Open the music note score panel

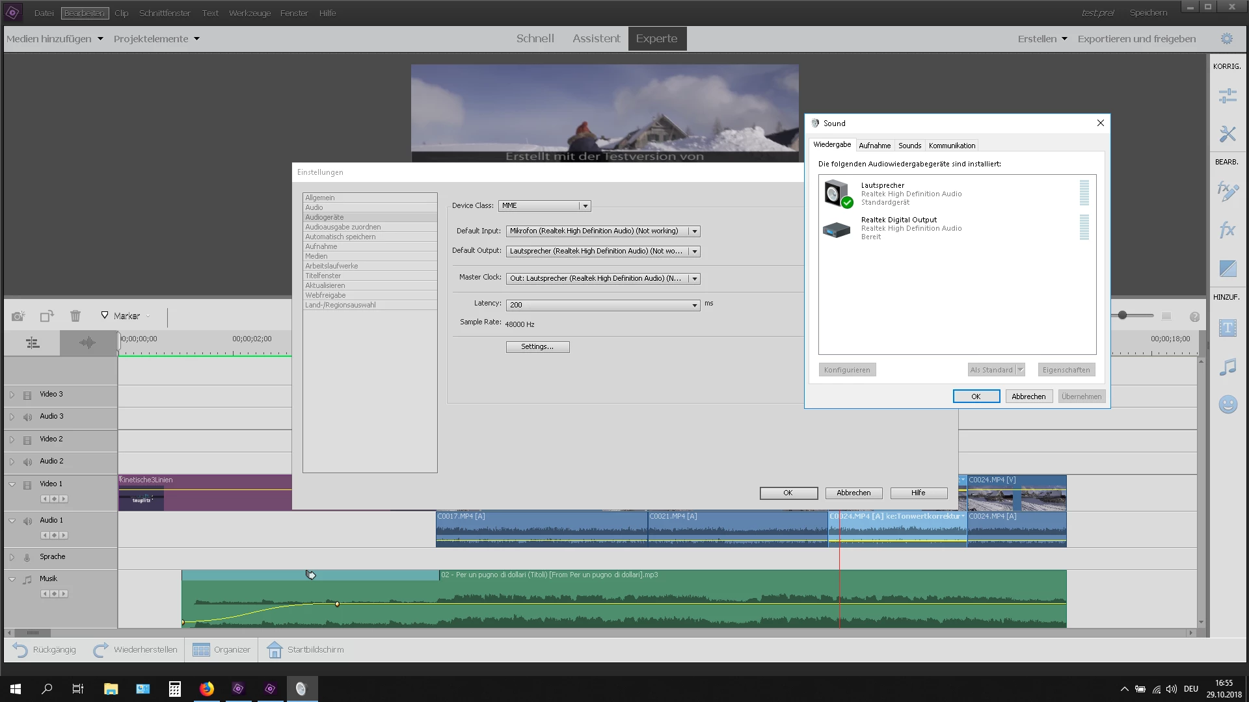coord(1228,367)
